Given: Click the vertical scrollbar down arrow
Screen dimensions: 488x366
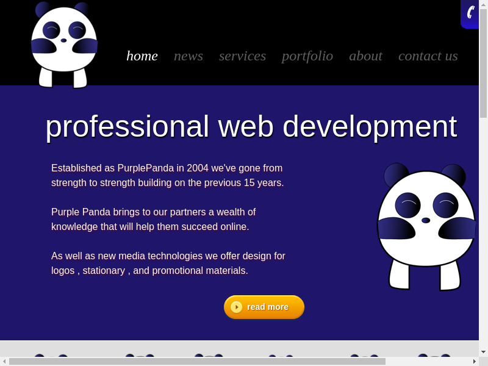Looking at the screenshot, I should 483,352.
